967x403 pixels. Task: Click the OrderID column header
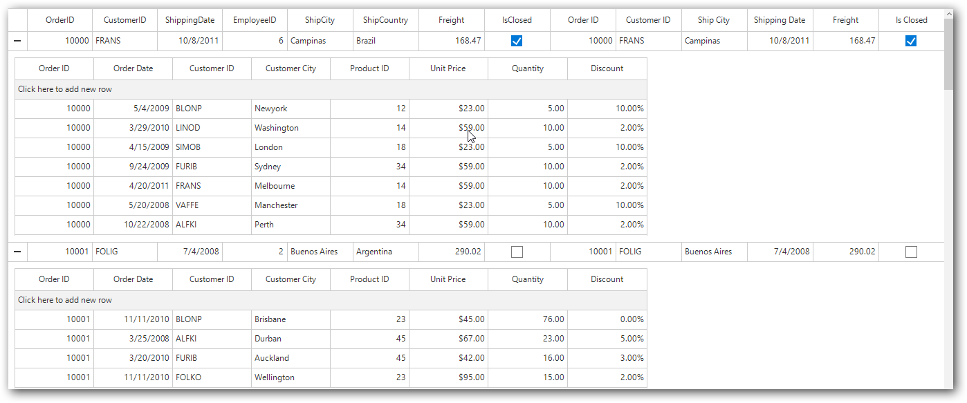[x=59, y=19]
